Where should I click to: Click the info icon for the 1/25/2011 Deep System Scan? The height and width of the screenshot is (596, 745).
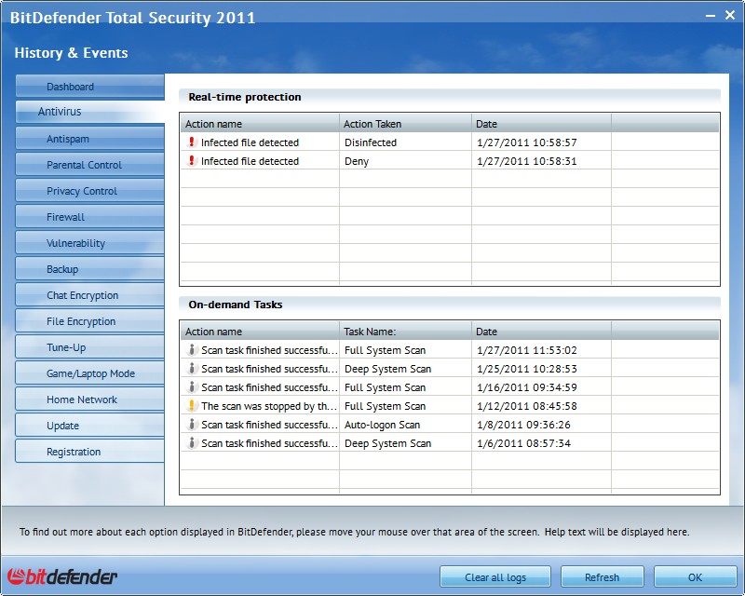tap(192, 369)
